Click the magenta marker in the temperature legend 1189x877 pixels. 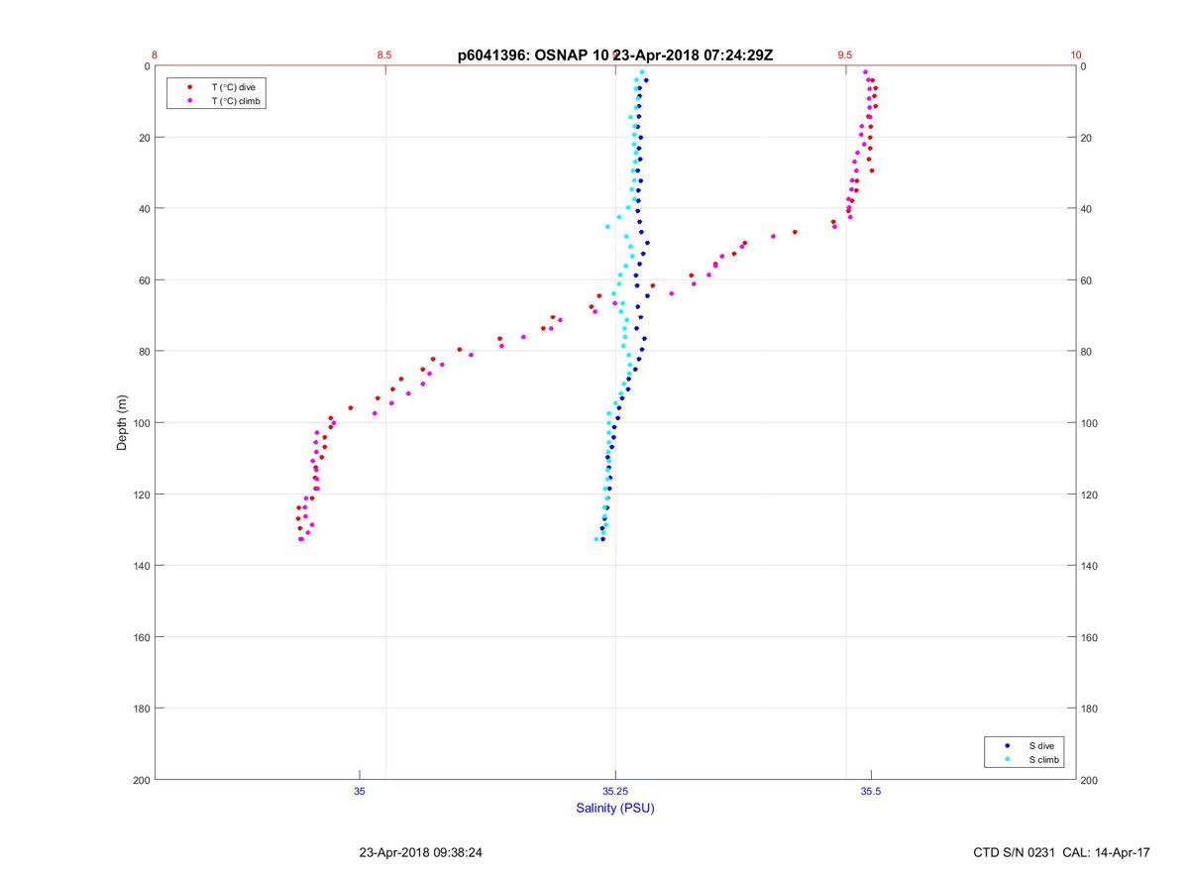[189, 101]
